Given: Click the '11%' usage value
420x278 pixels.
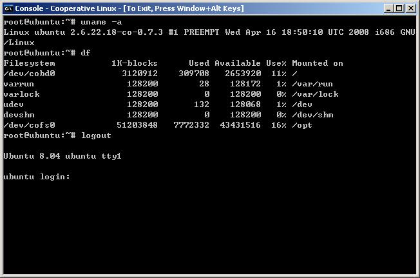Looking at the screenshot, I should click(x=279, y=74).
